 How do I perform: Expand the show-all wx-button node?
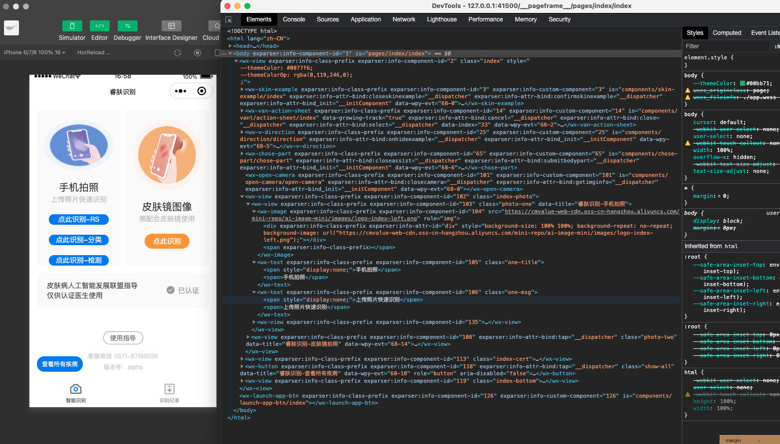[x=242, y=366]
